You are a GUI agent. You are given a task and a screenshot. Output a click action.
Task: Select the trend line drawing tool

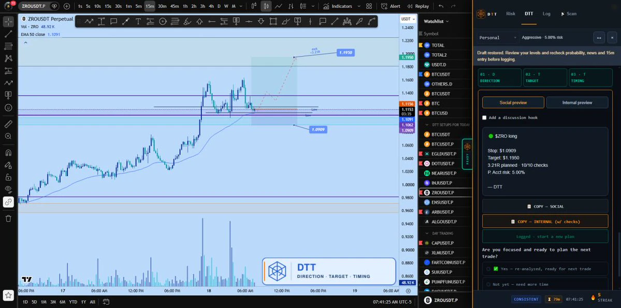(x=8, y=34)
